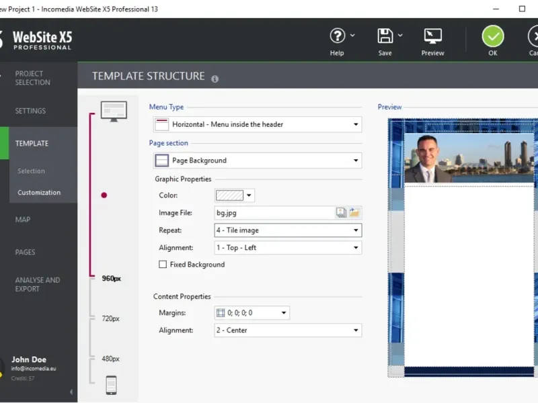Open Template Customization sub-item
Image resolution: width=538 pixels, height=403 pixels.
click(x=39, y=193)
